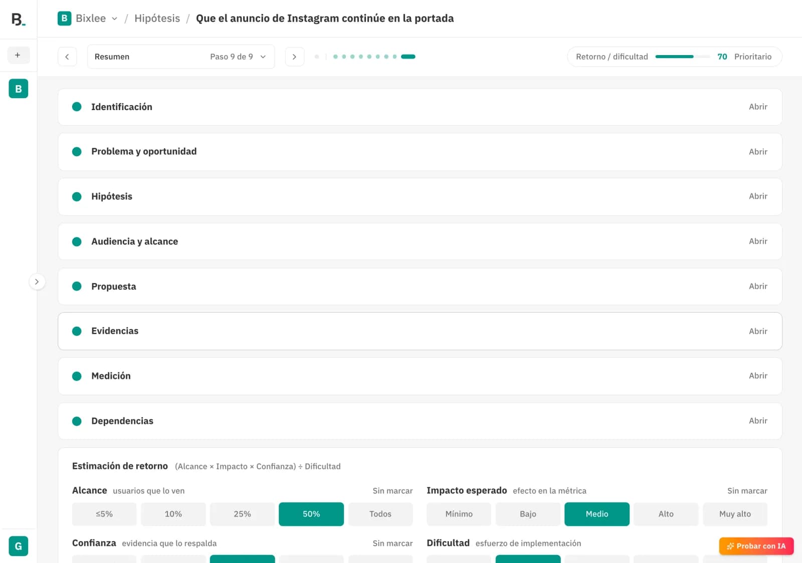Select the green B workspace icon in sidebar

point(19,89)
